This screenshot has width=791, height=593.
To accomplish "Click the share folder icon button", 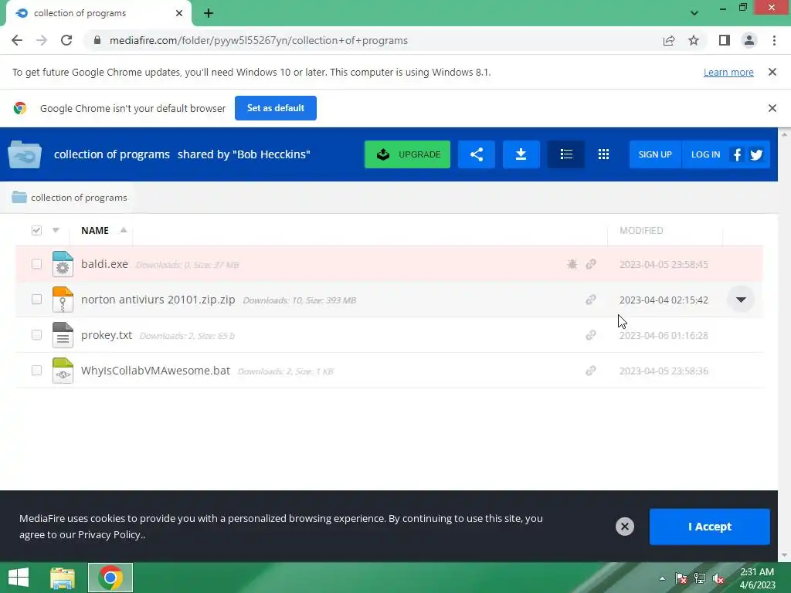I will (x=476, y=154).
